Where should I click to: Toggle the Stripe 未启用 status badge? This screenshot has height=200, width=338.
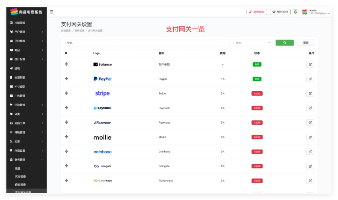(x=257, y=93)
